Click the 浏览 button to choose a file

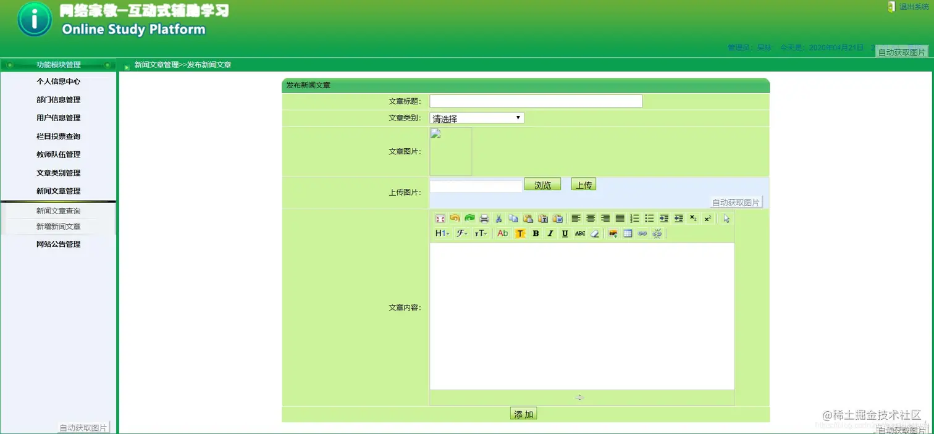tap(542, 184)
